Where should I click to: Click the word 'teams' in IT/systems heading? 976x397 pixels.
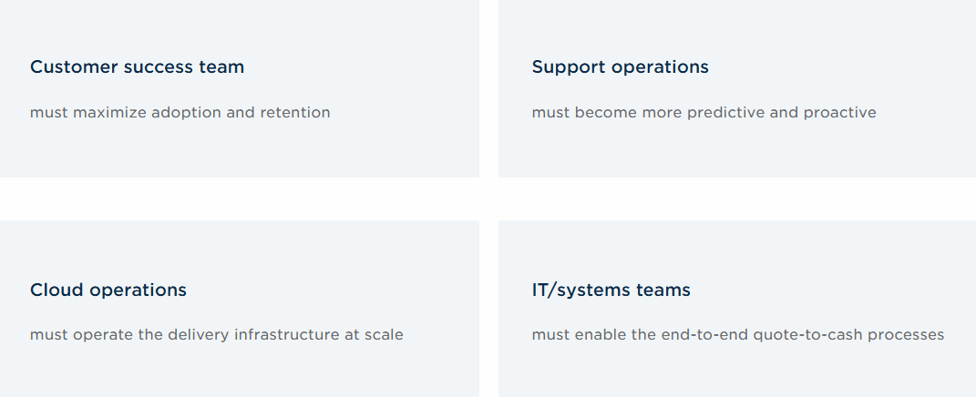[662, 290]
